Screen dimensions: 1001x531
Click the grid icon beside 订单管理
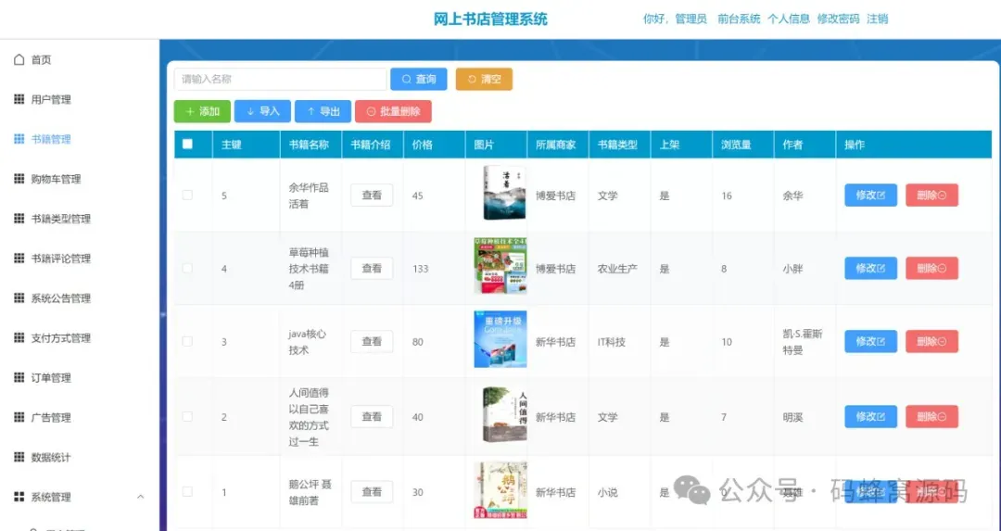(19, 377)
